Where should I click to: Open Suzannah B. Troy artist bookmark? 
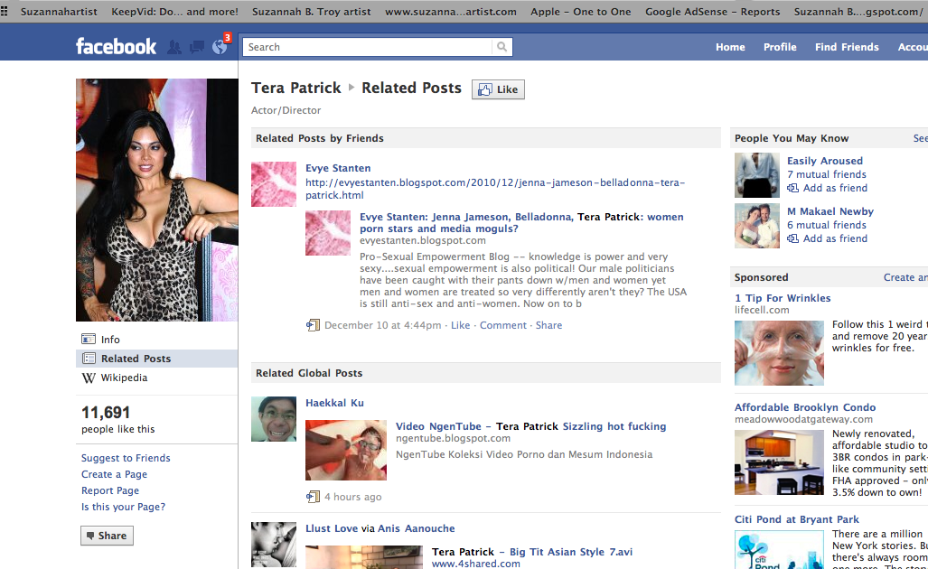pos(312,11)
